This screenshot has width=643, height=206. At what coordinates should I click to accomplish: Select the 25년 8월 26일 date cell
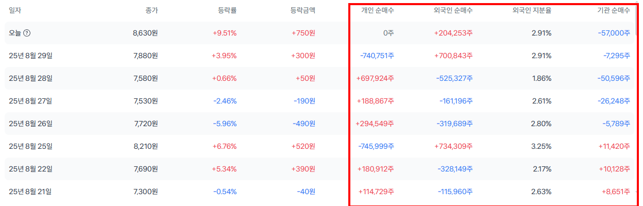pyautogui.click(x=30, y=124)
